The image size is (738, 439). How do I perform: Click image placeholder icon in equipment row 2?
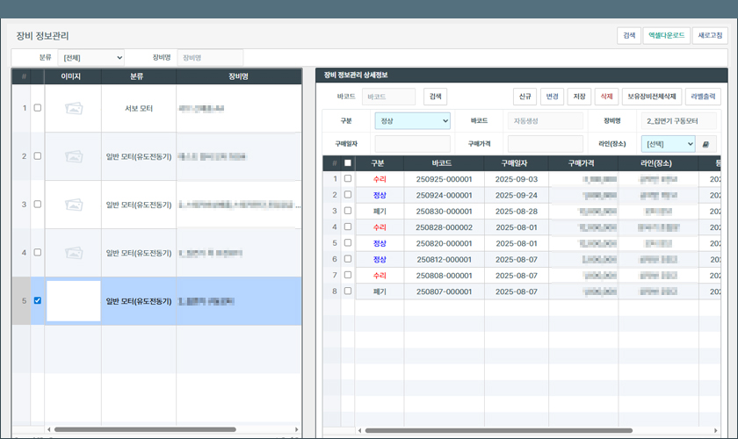pyautogui.click(x=74, y=156)
